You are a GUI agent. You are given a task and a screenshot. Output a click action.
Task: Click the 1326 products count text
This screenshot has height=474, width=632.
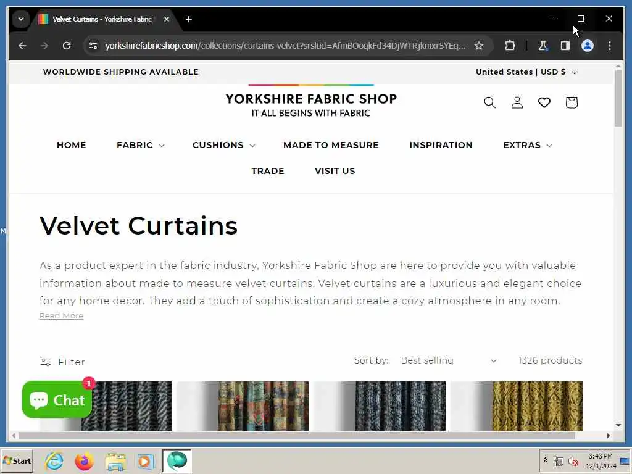coord(550,360)
